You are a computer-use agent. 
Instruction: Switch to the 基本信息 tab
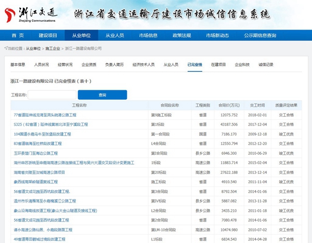[x=18, y=64]
